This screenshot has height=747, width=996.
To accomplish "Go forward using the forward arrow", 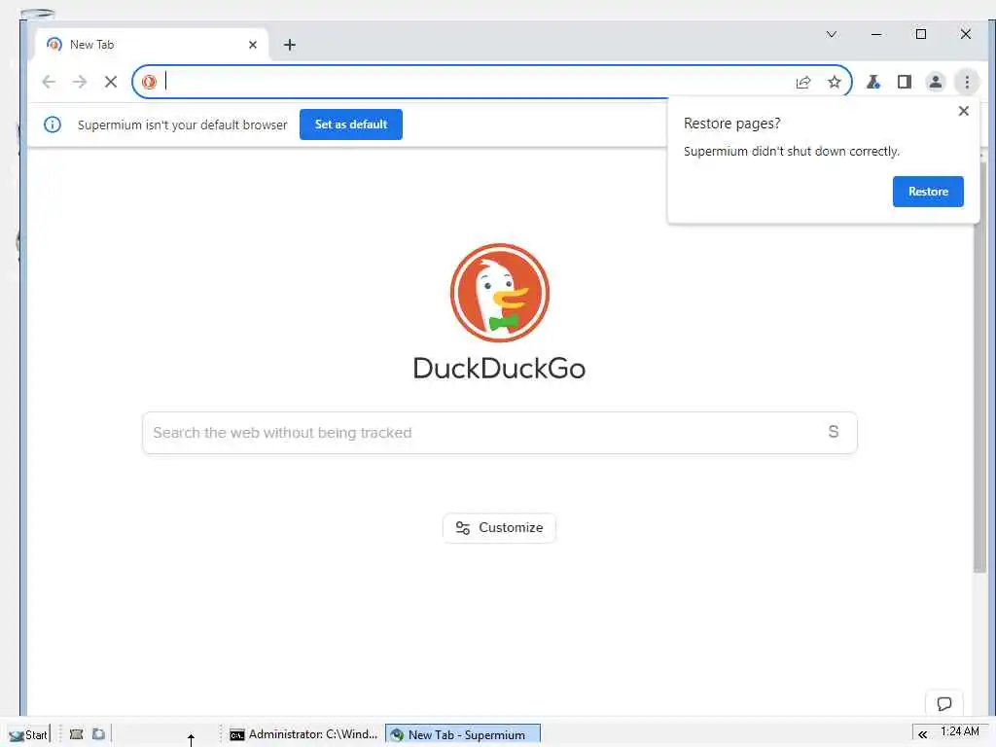I will pyautogui.click(x=80, y=82).
